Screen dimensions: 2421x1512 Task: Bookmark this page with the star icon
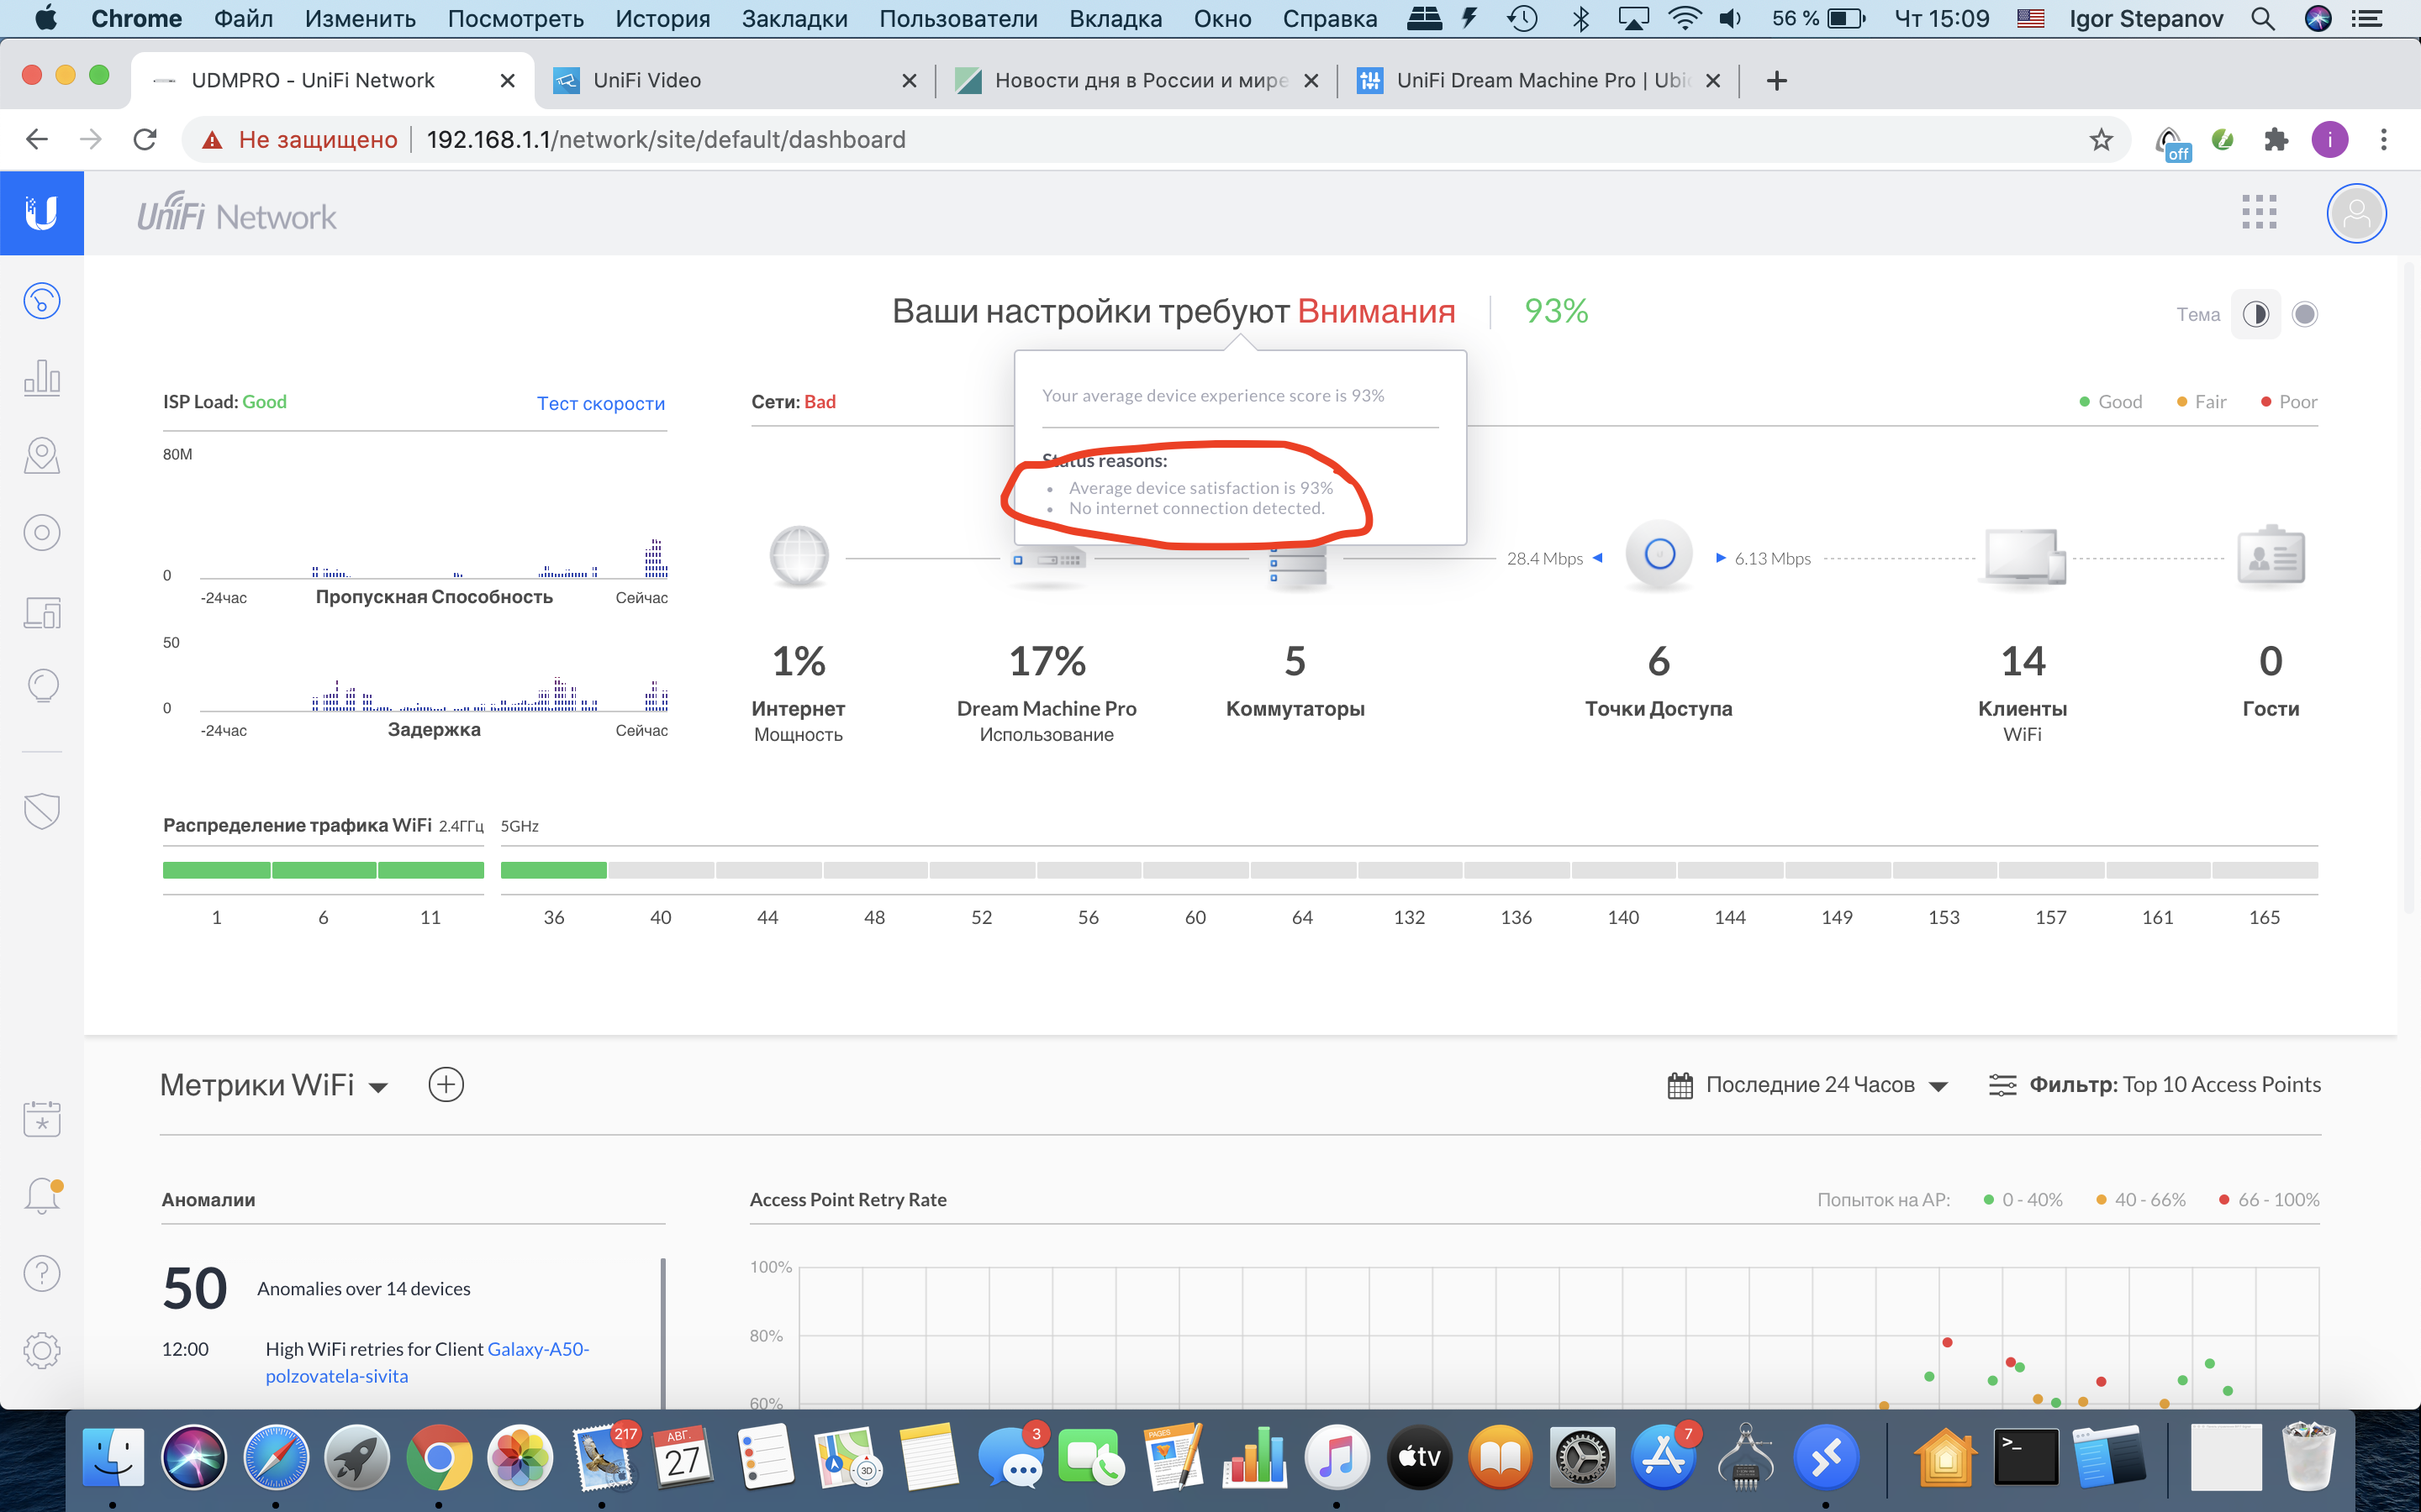coord(2101,140)
